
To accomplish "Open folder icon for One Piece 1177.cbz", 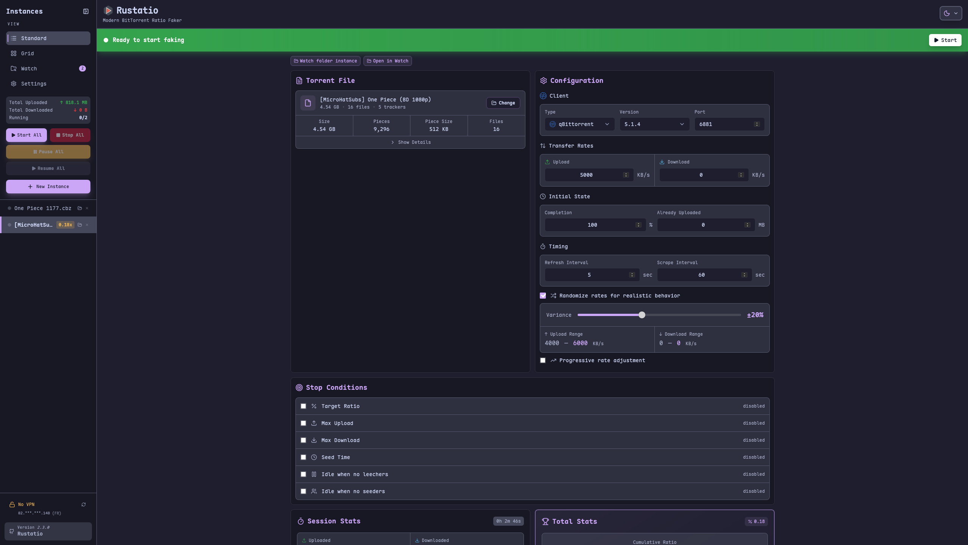I will click(x=80, y=208).
